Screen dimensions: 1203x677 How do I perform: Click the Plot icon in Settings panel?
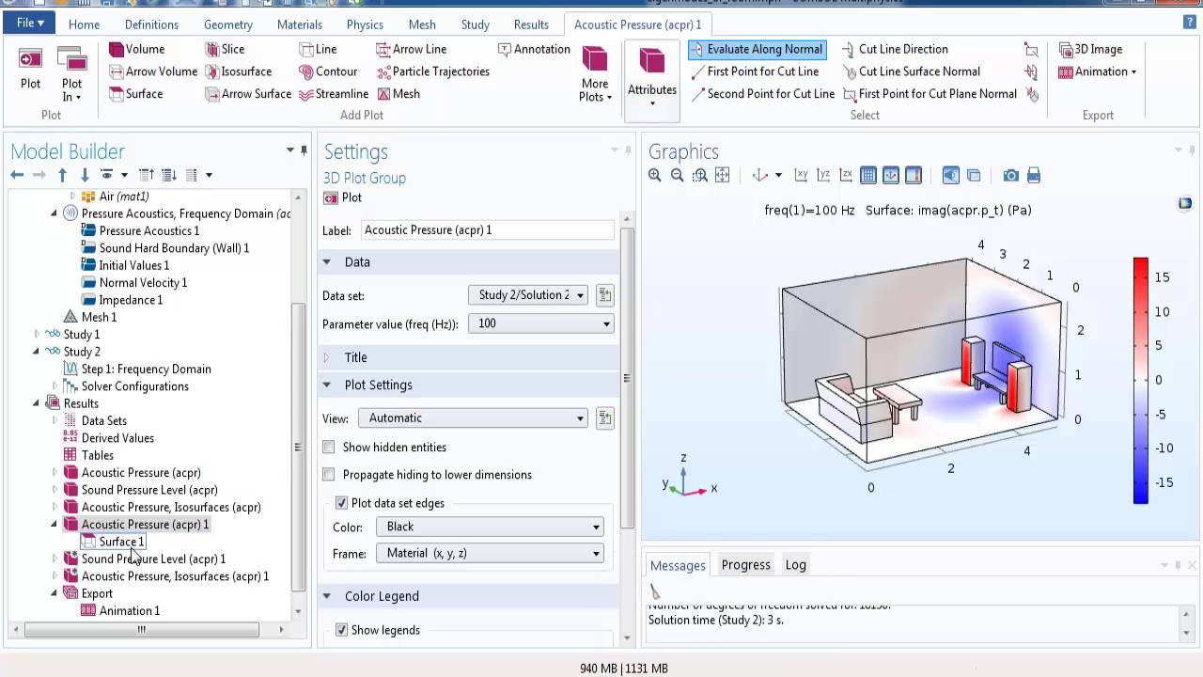342,197
